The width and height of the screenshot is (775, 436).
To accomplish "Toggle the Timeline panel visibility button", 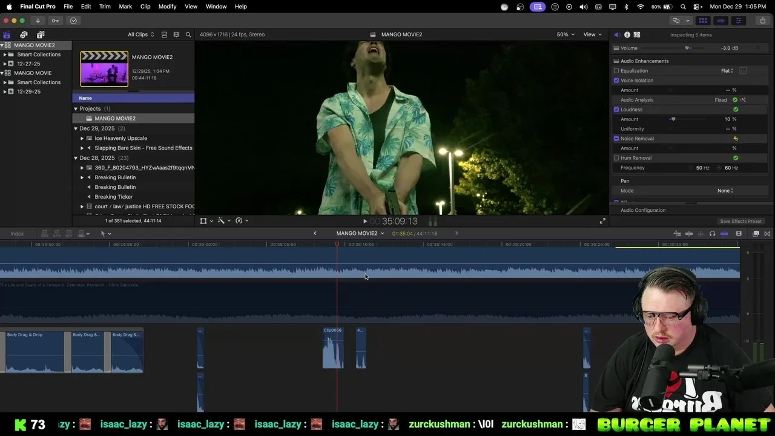I will (721, 21).
